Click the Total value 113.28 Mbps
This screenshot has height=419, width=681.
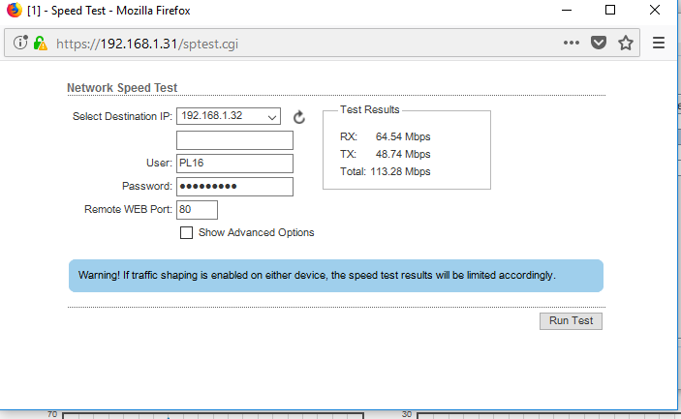(400, 172)
